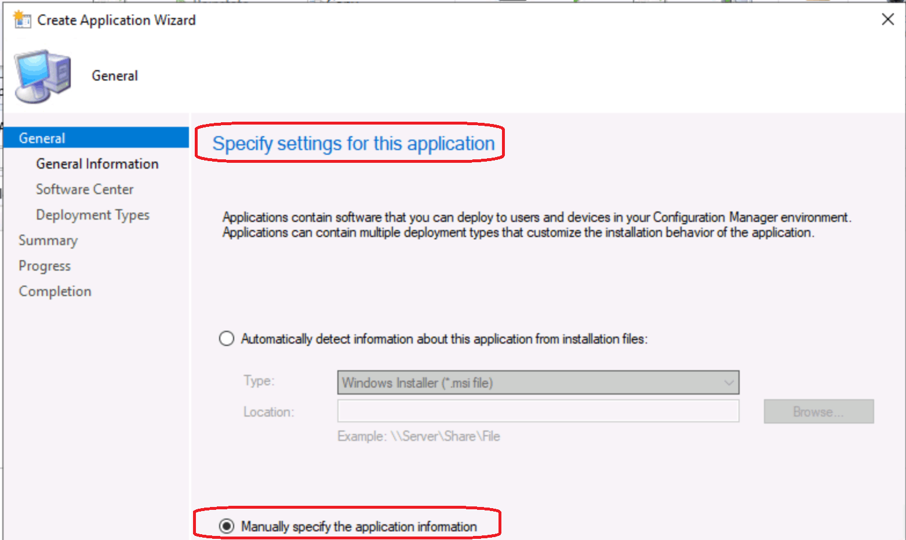Image resolution: width=906 pixels, height=540 pixels.
Task: Select Automatically detect information radio button
Action: pos(227,338)
